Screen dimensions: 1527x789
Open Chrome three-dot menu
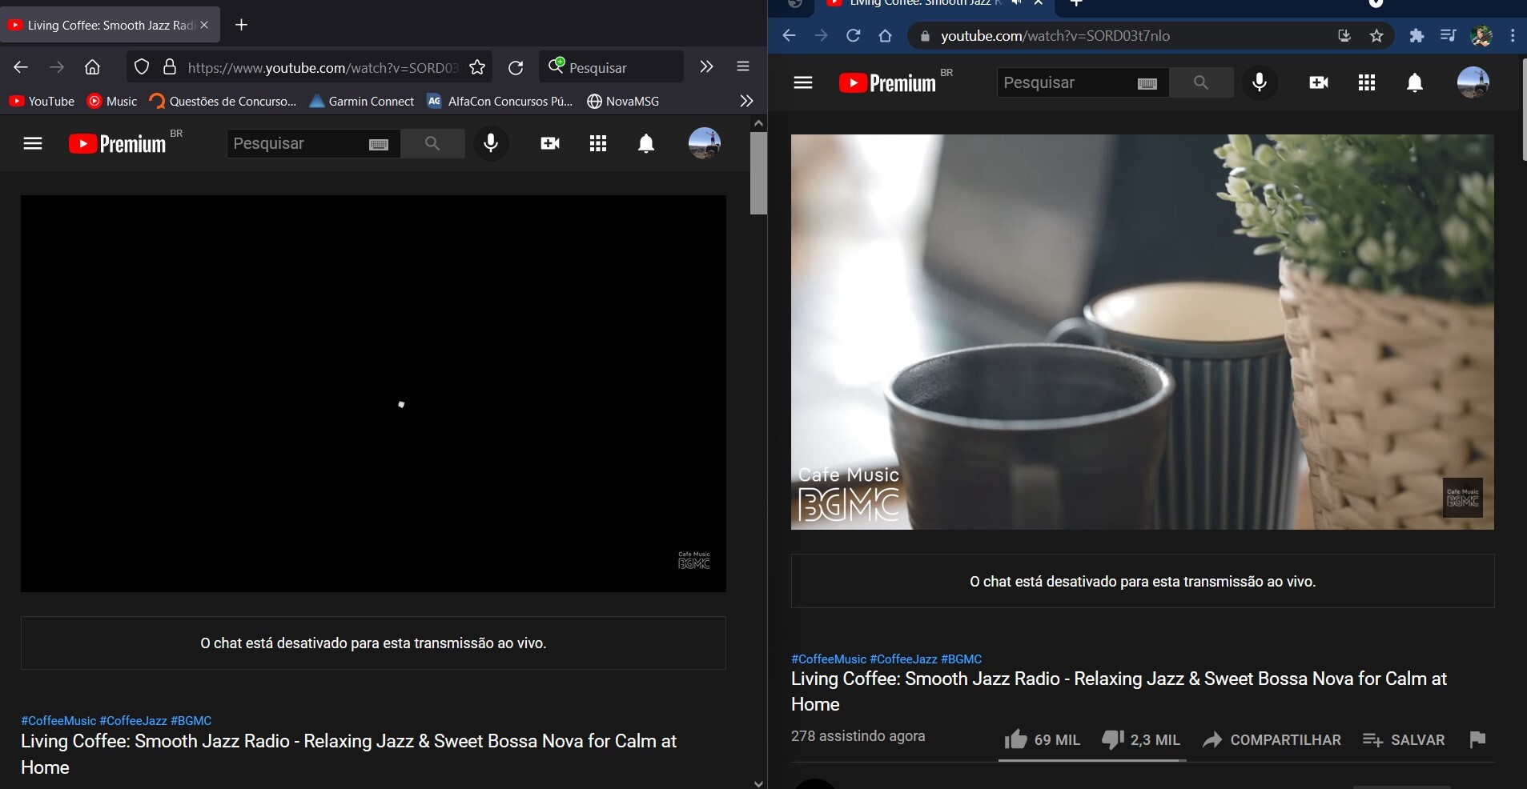tap(1513, 35)
